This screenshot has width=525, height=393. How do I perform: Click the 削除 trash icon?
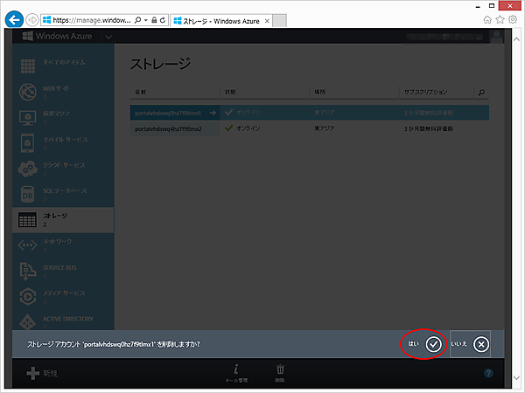click(280, 369)
